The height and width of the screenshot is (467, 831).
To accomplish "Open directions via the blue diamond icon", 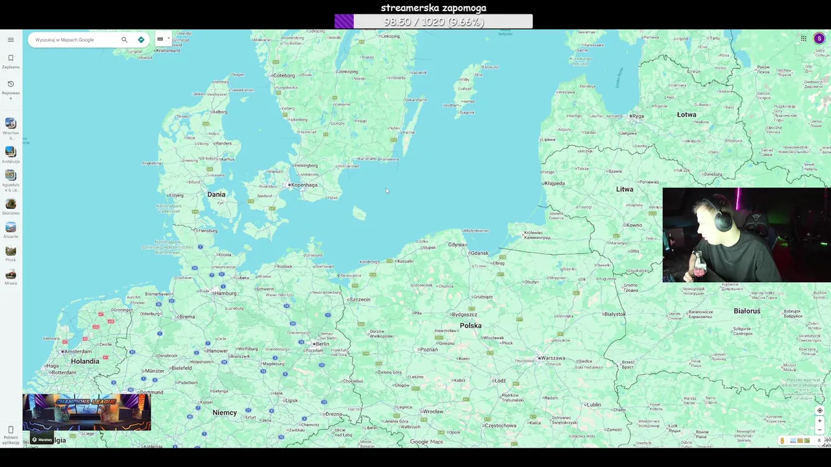I will (x=141, y=40).
